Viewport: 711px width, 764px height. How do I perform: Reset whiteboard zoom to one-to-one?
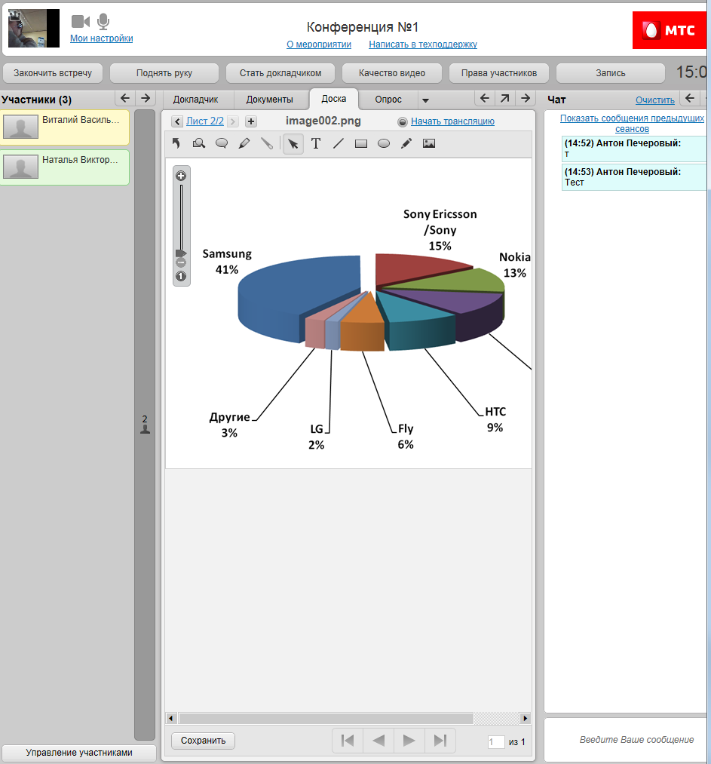[181, 276]
